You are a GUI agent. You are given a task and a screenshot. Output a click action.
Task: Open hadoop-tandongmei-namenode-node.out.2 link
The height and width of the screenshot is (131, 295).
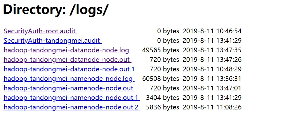pos(71,107)
